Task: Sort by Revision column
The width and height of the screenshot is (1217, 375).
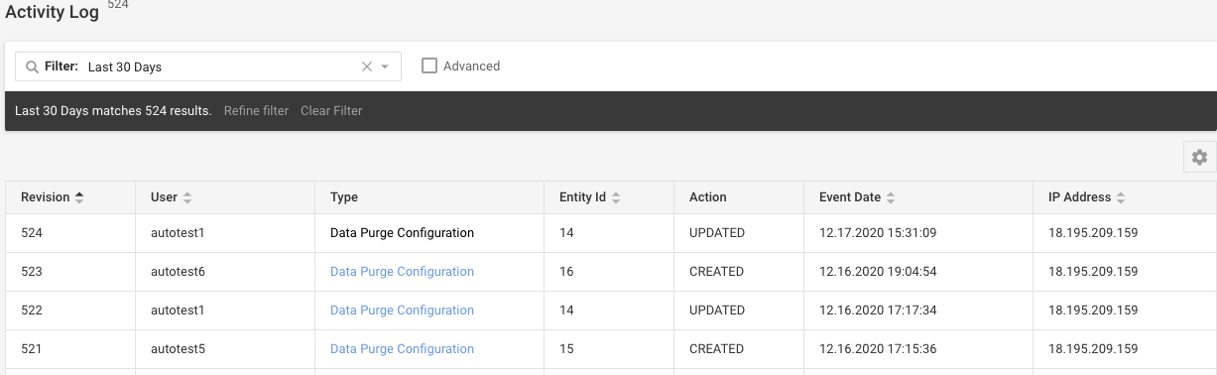Action: (x=53, y=197)
